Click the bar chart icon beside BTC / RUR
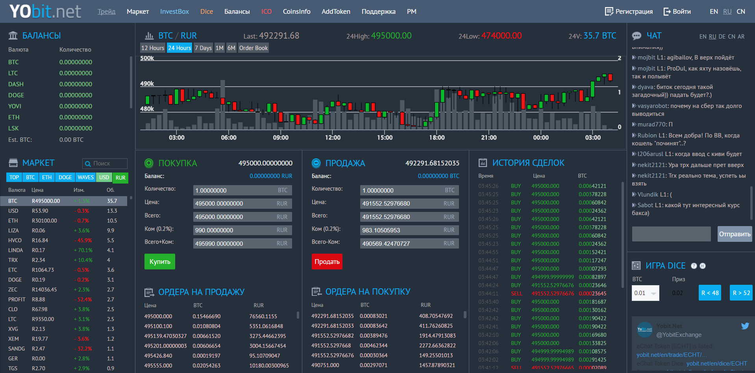 [x=149, y=36]
